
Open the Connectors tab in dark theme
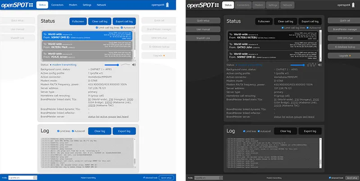pos(243,5)
